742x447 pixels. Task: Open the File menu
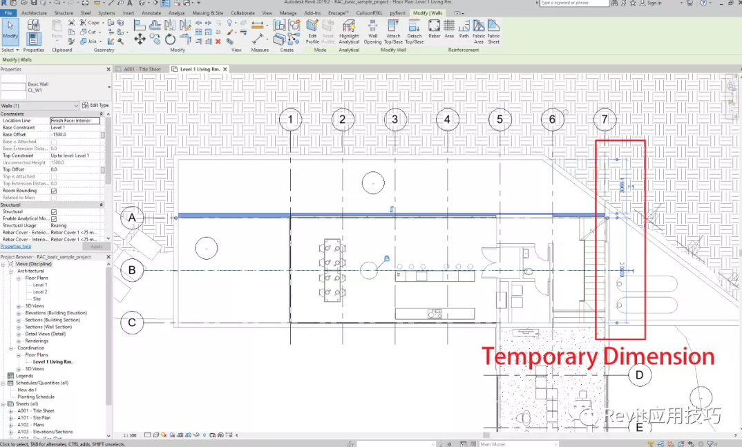tap(8, 13)
